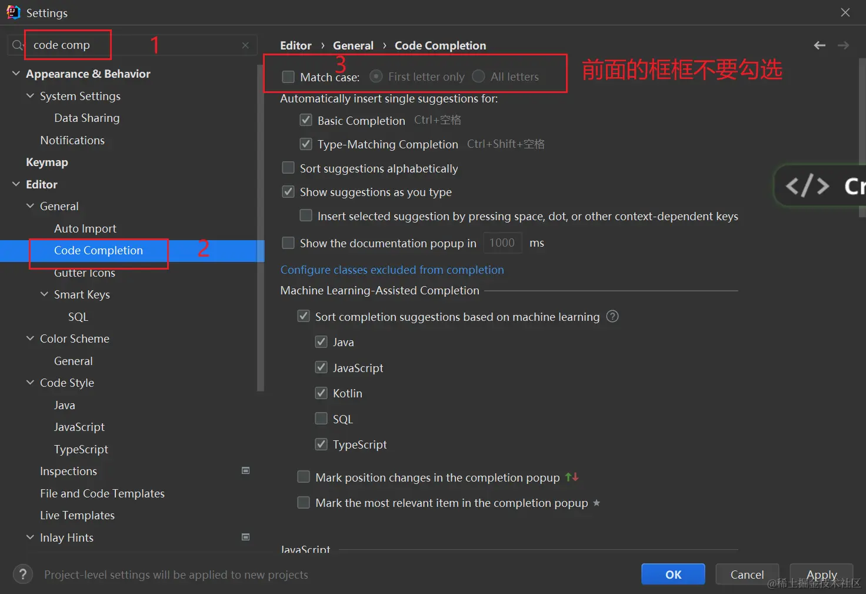Open Gutter Icons settings page

[x=84, y=273]
